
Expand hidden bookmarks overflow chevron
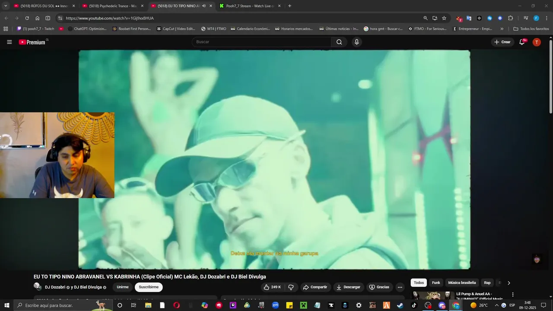click(x=502, y=29)
